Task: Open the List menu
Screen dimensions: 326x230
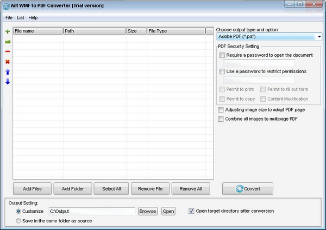Action: 21,18
